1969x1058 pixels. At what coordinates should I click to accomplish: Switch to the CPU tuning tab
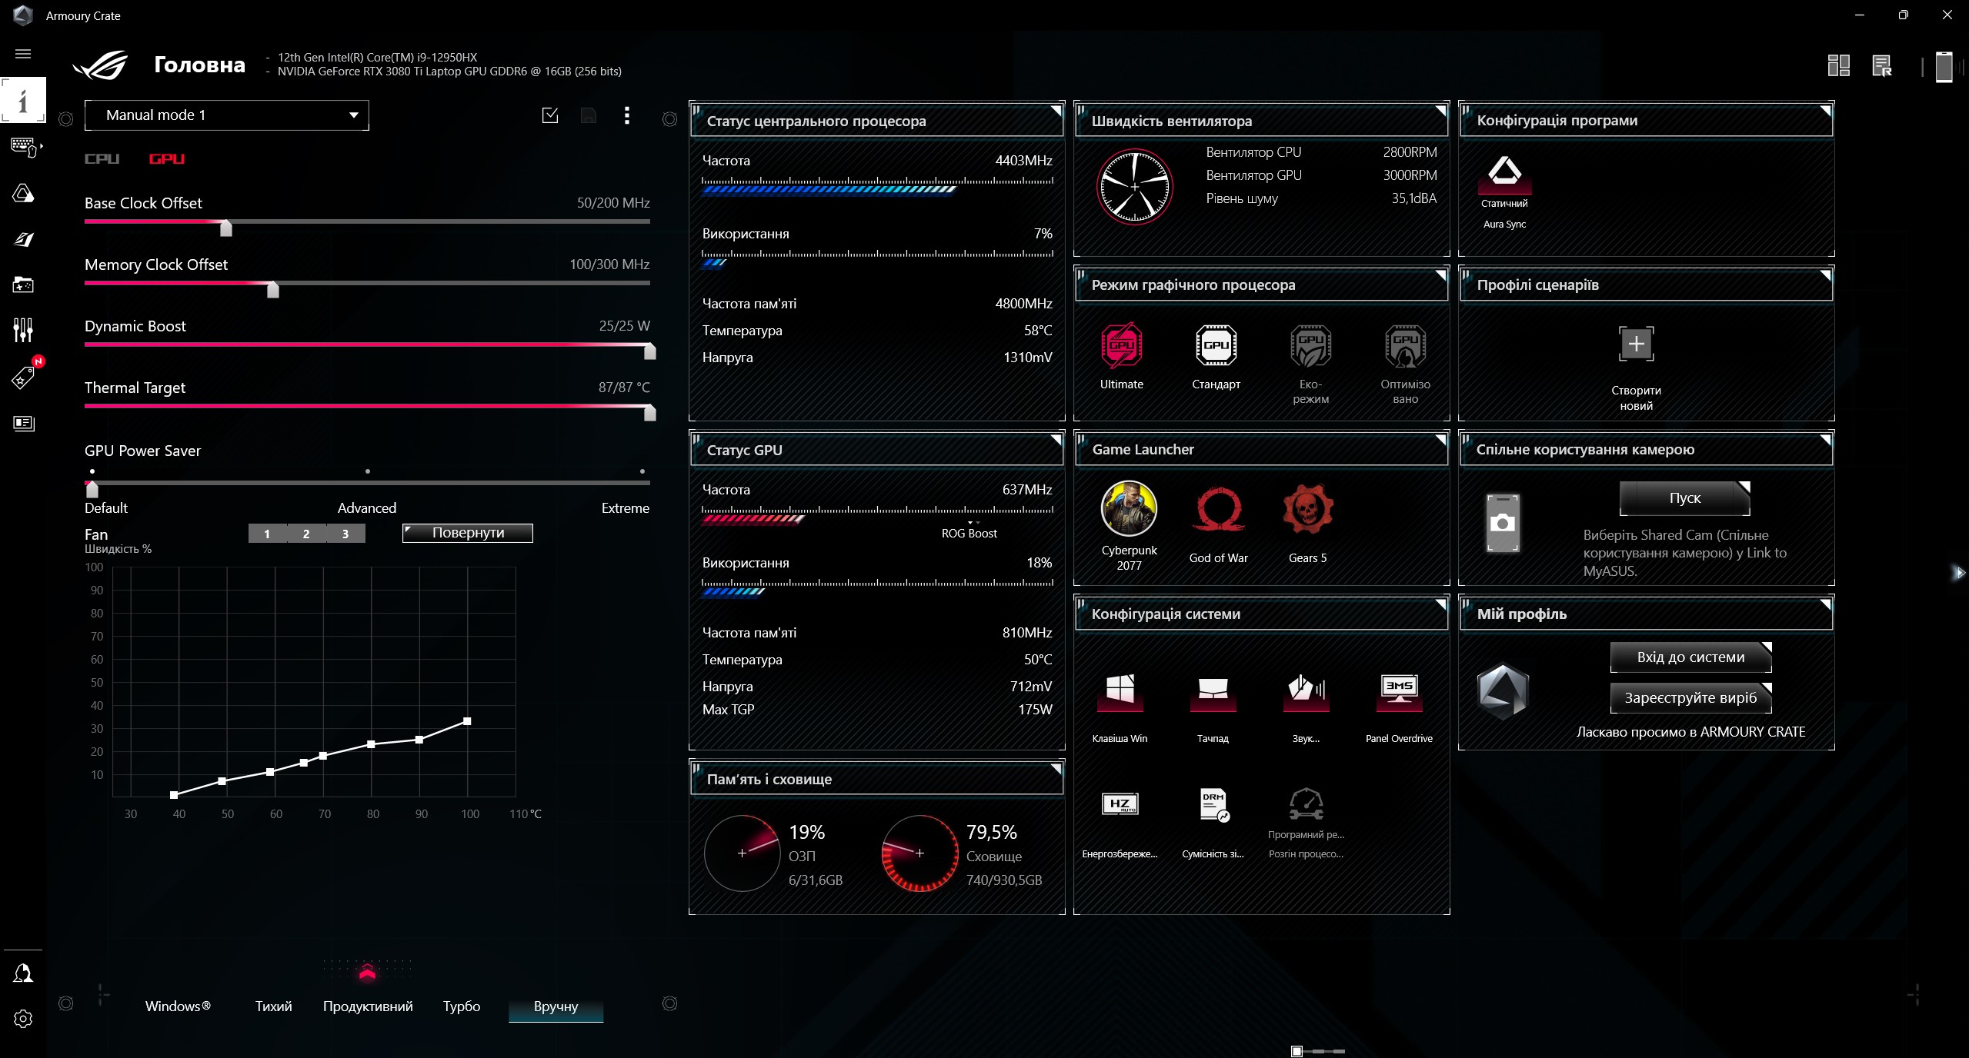point(102,159)
